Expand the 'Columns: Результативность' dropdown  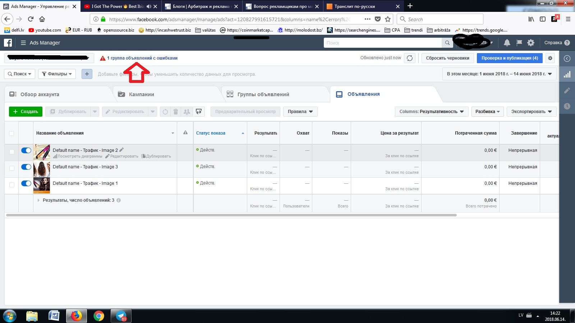[x=431, y=112]
